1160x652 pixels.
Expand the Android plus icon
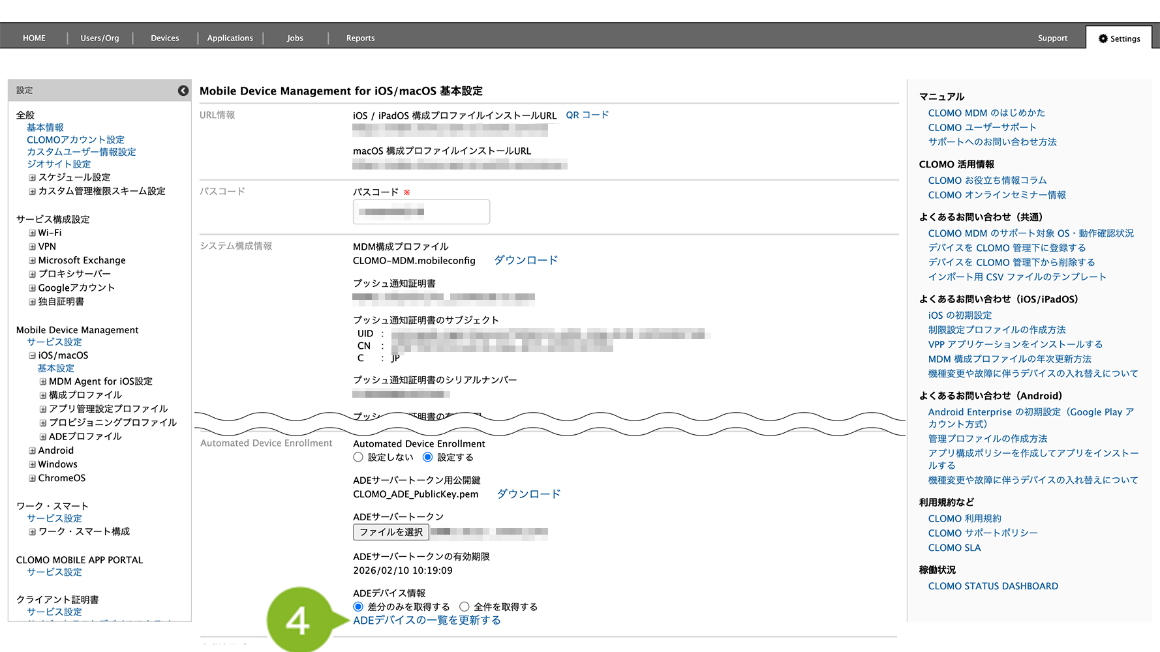pos(32,451)
